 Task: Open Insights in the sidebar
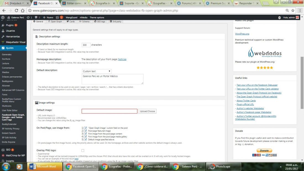pyautogui.click(x=10, y=161)
